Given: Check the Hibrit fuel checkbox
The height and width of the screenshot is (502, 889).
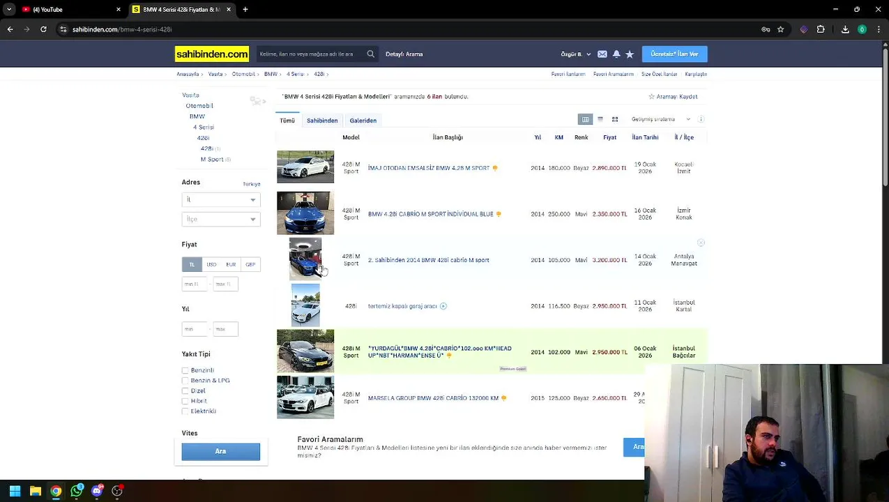Looking at the screenshot, I should pos(185,402).
